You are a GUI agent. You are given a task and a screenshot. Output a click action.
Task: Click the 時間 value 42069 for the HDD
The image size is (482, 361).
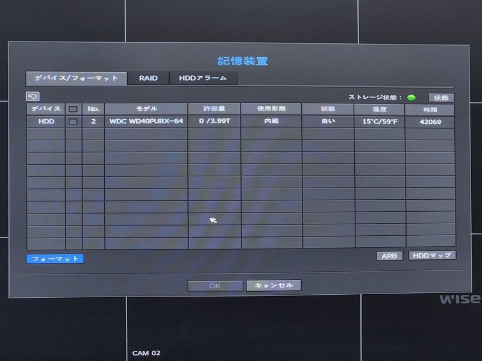(430, 122)
